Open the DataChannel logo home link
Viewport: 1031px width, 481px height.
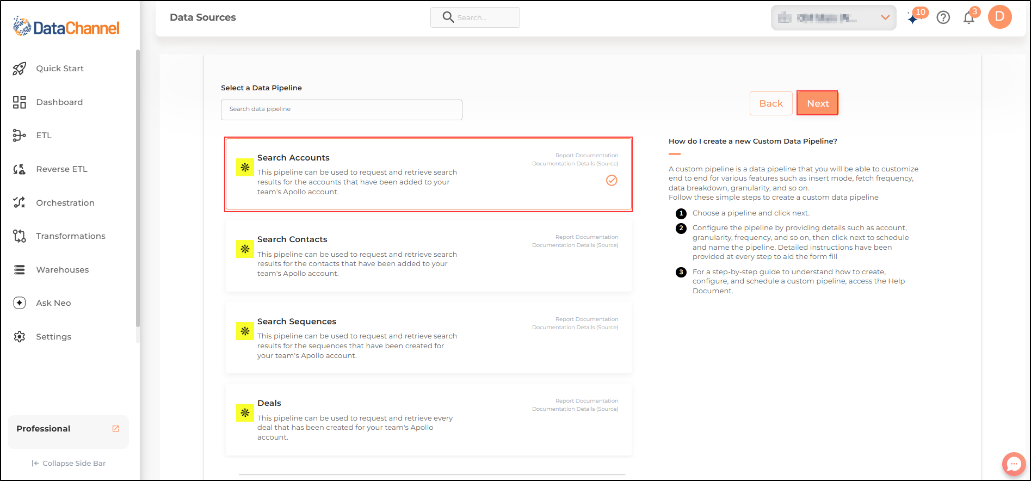pyautogui.click(x=66, y=27)
